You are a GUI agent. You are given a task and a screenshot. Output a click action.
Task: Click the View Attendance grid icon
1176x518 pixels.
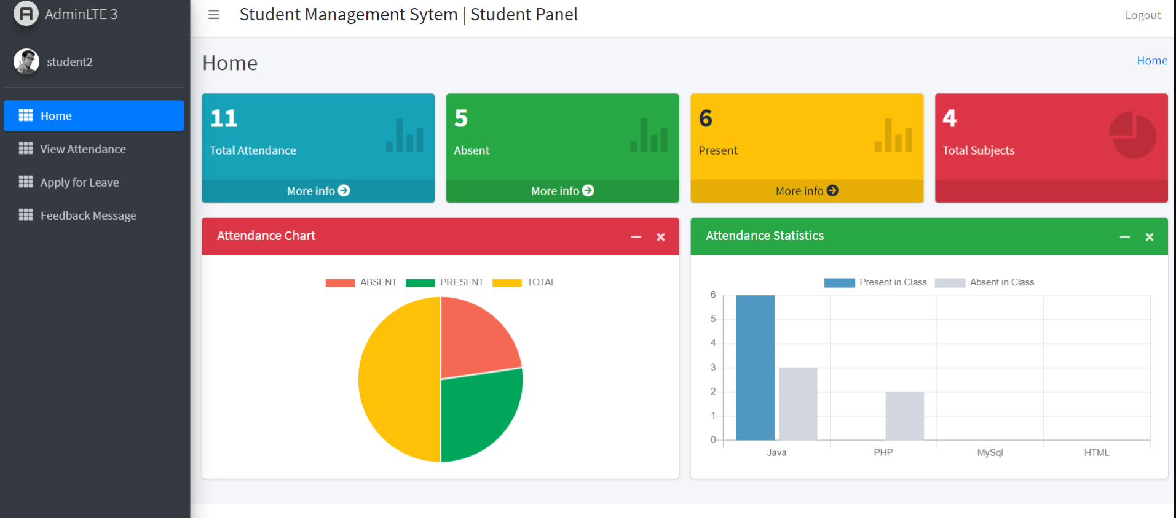(26, 149)
